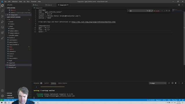This screenshot has height=104, width=185.
Task: Open editor More Actions menu
Action: (x=182, y=5)
